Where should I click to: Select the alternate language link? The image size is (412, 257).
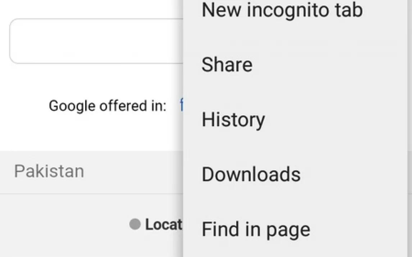(x=182, y=106)
